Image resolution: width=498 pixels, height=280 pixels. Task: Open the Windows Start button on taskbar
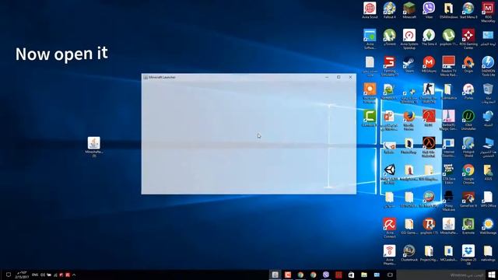(x=492, y=275)
